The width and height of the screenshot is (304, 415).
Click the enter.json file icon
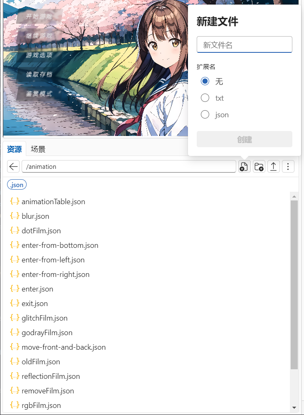[15, 289]
